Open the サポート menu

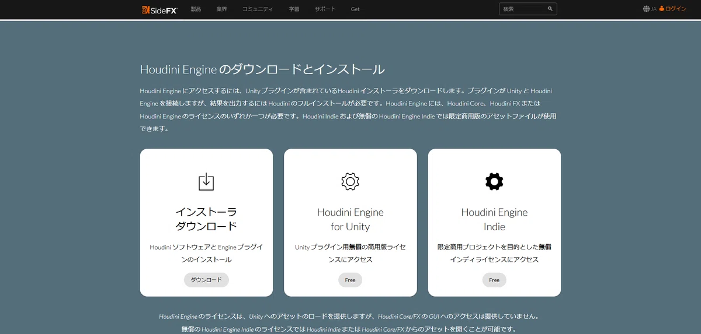325,9
